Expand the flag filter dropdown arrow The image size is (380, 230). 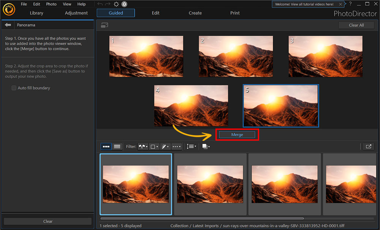146,146
